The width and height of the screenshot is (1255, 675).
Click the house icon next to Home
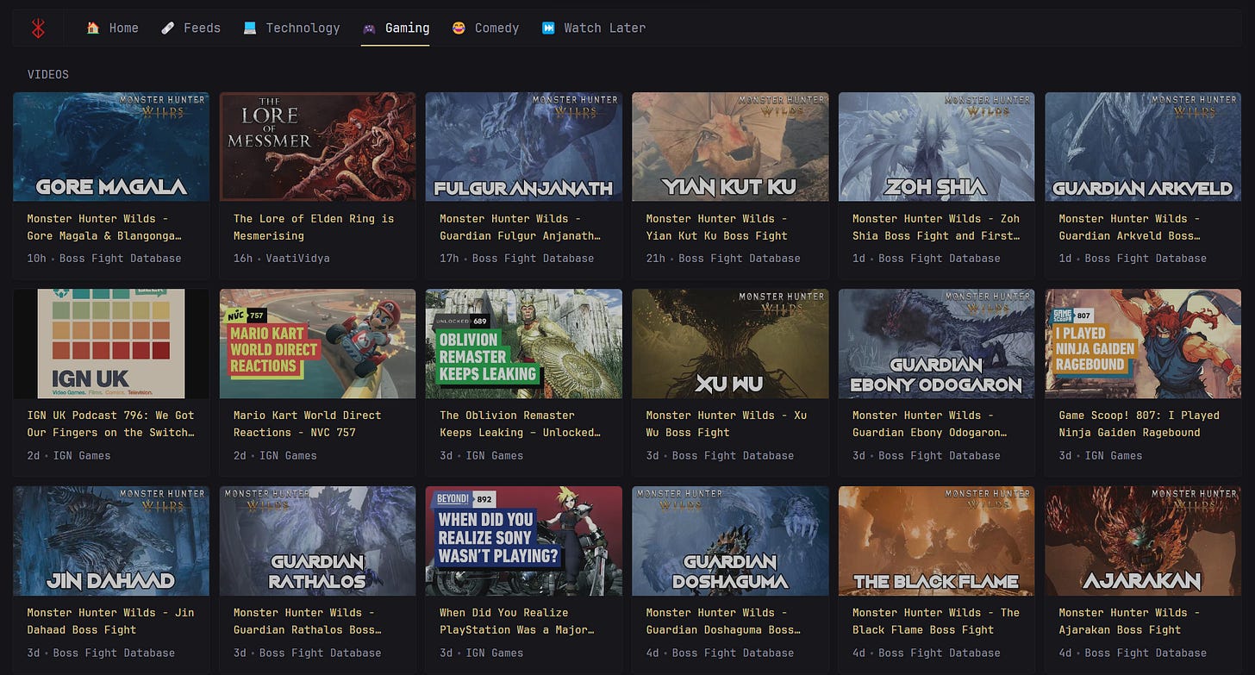[93, 28]
